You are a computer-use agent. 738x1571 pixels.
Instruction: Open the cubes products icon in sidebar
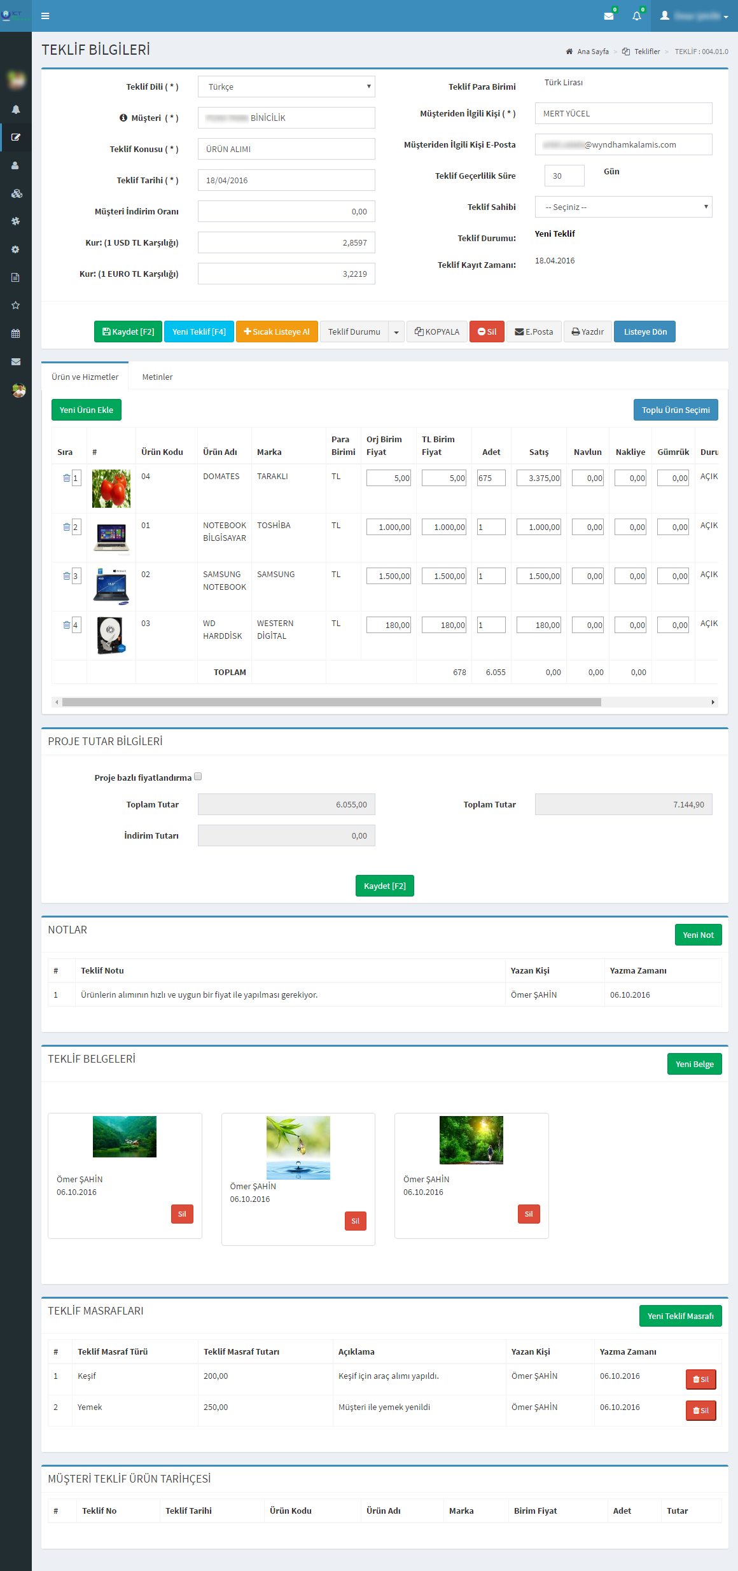(x=17, y=193)
